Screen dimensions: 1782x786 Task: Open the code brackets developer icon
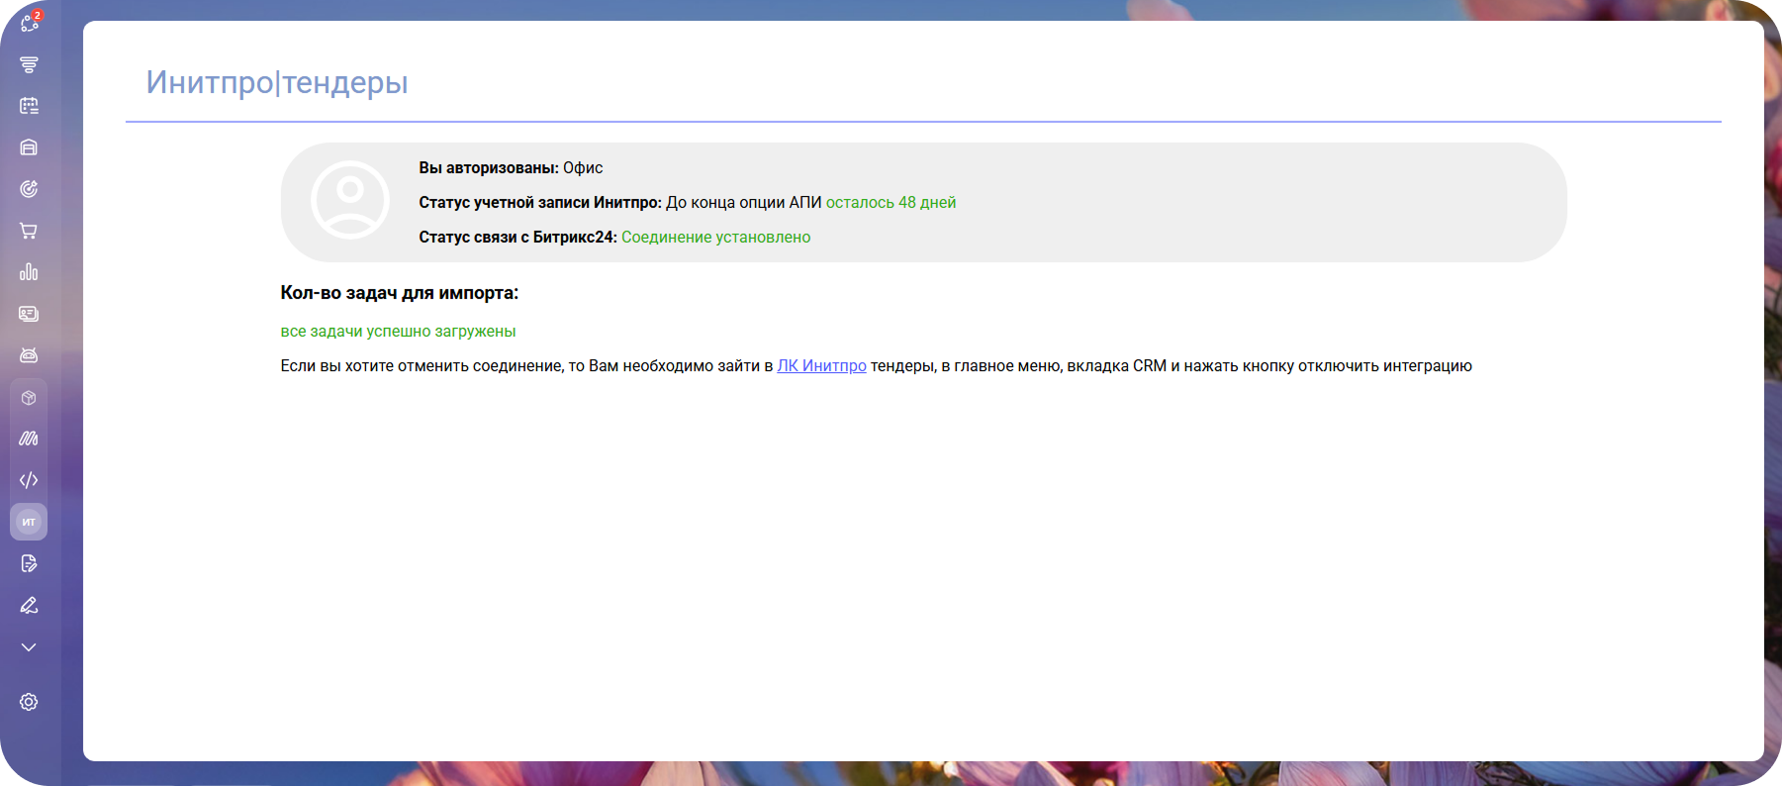(x=29, y=480)
